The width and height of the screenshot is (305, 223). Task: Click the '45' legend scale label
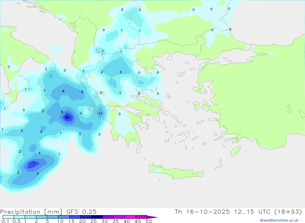pos(138,221)
